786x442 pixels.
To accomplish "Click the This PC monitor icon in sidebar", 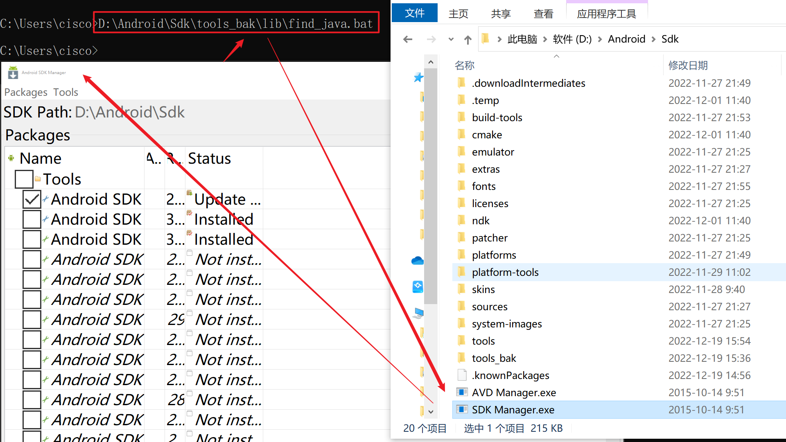I will click(x=418, y=313).
